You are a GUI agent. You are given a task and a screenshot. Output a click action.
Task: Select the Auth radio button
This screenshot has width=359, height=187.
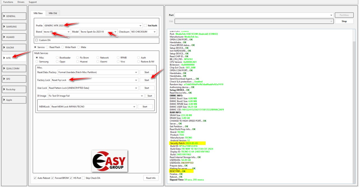click(139, 58)
